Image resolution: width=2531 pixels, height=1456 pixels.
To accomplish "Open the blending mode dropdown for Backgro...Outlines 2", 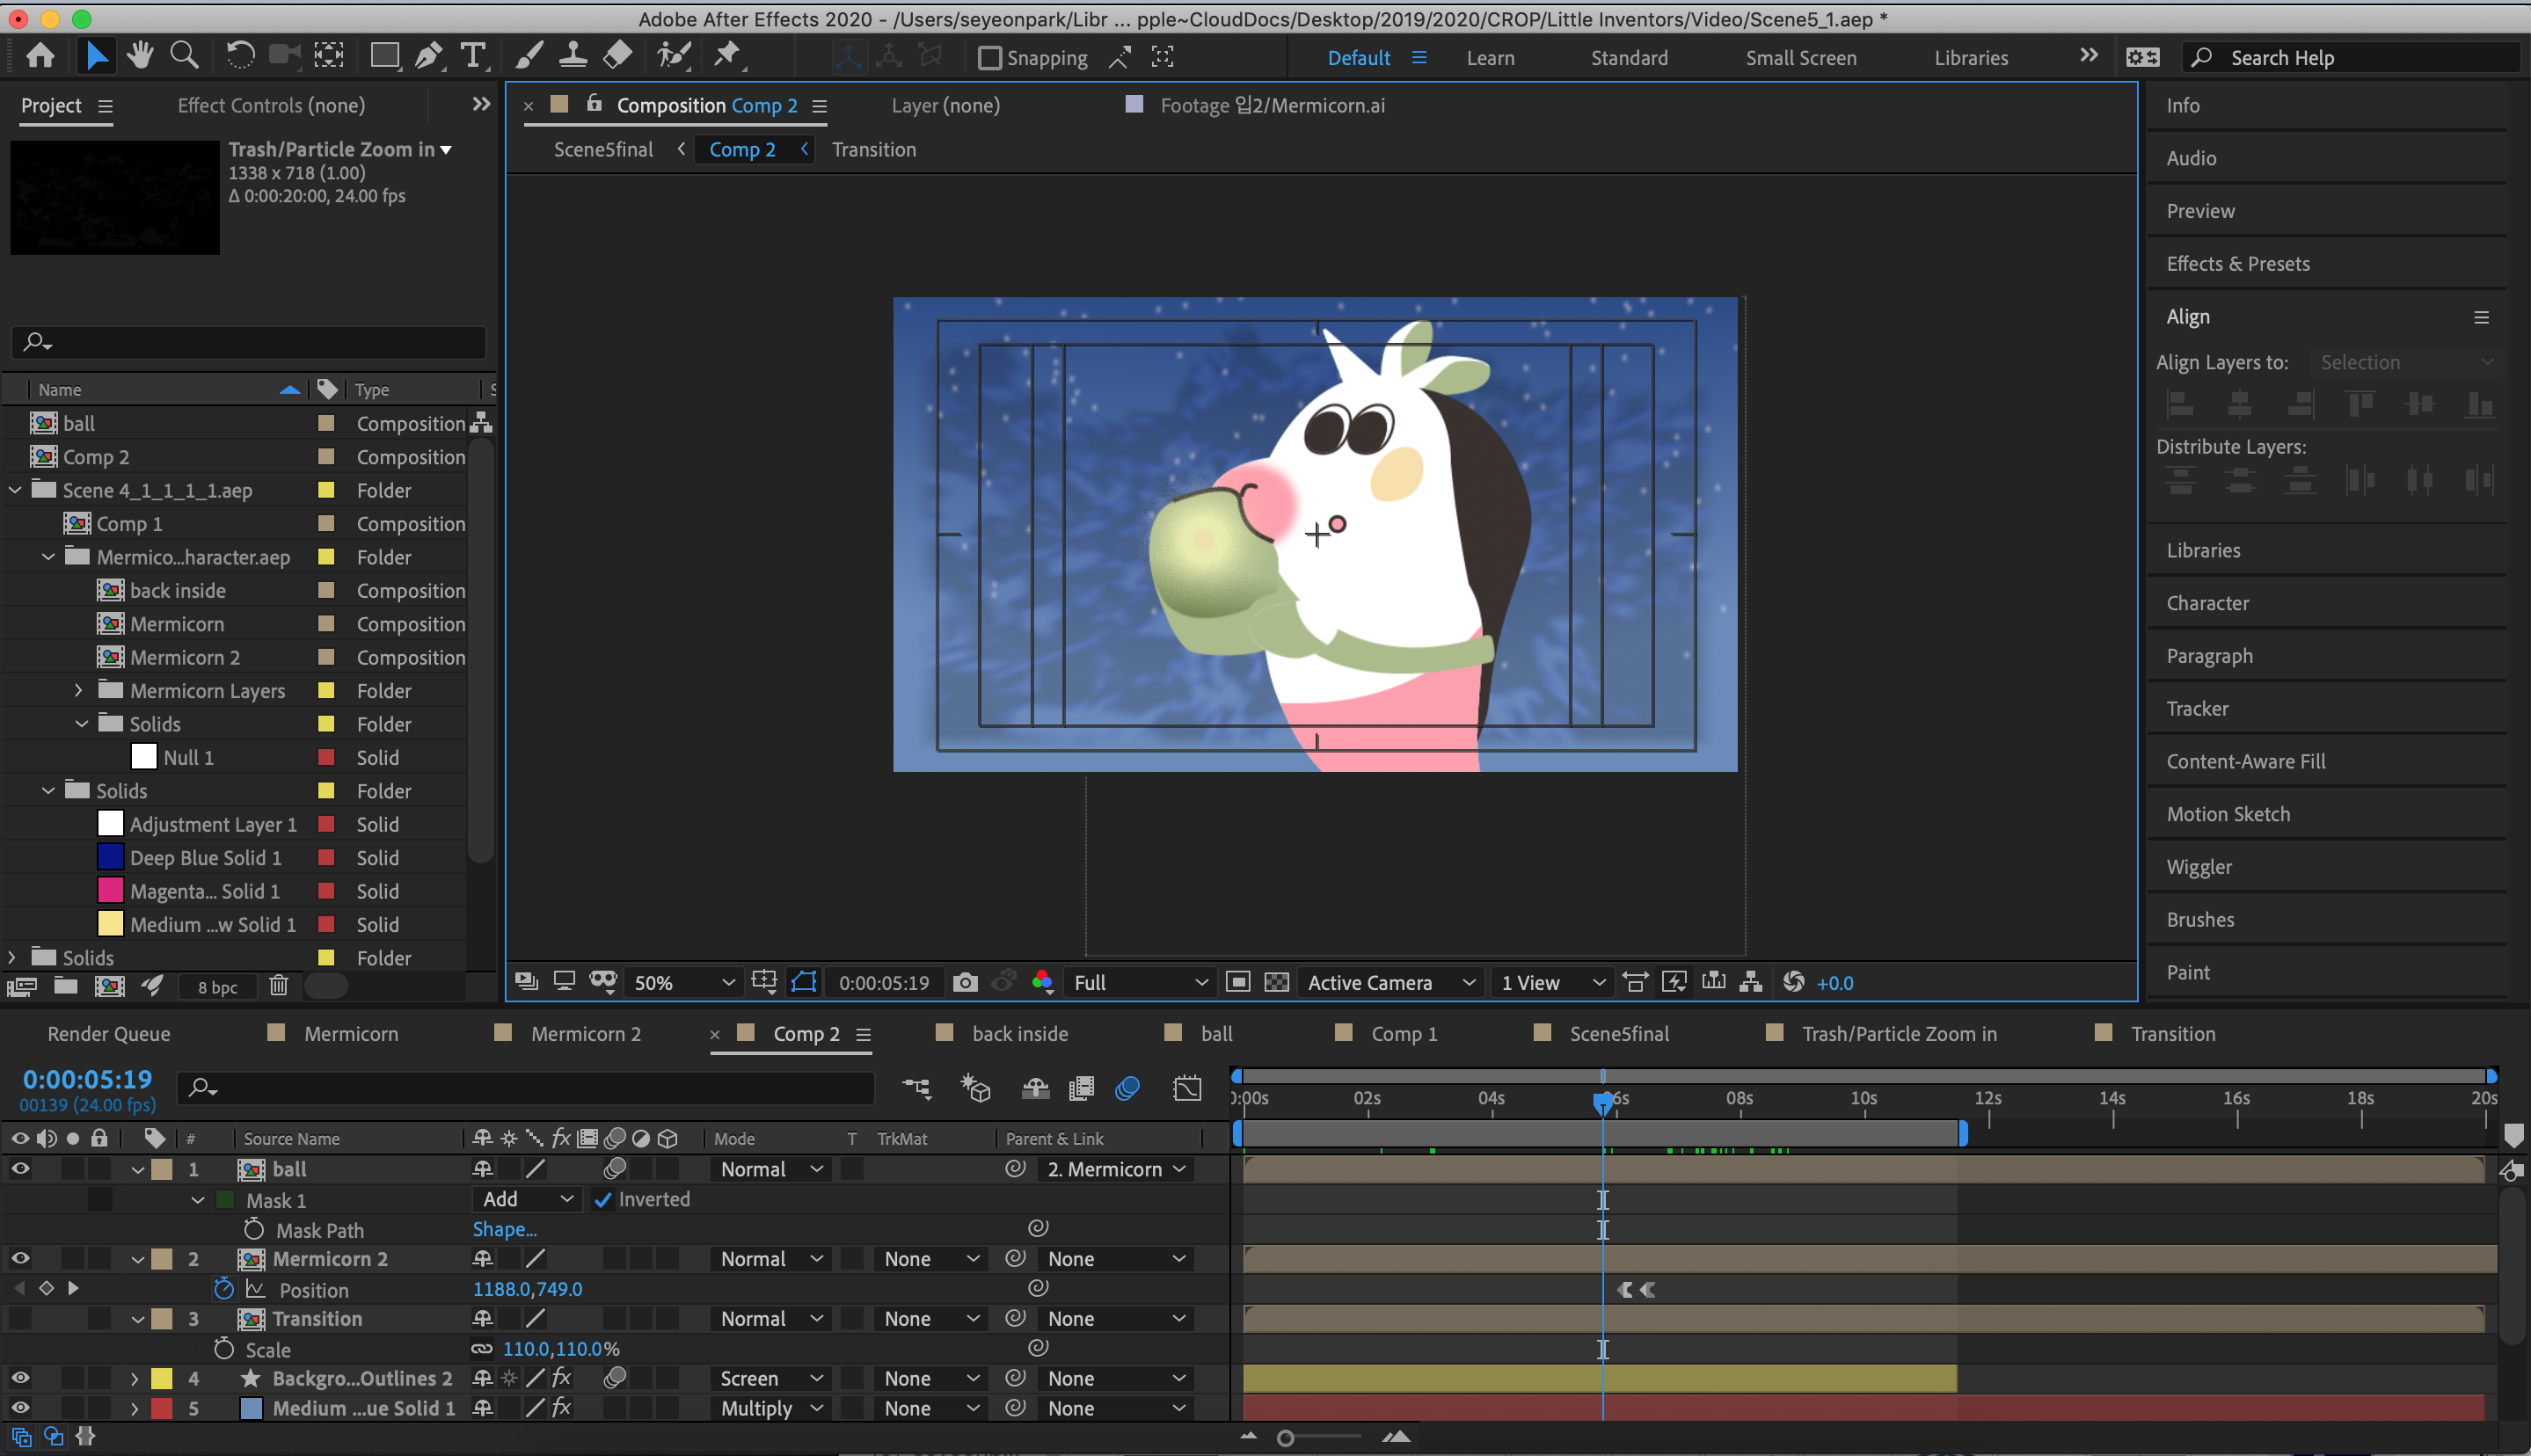I will coord(770,1379).
